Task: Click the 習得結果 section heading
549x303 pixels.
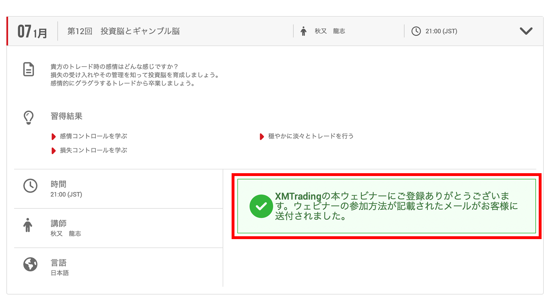Action: [66, 116]
